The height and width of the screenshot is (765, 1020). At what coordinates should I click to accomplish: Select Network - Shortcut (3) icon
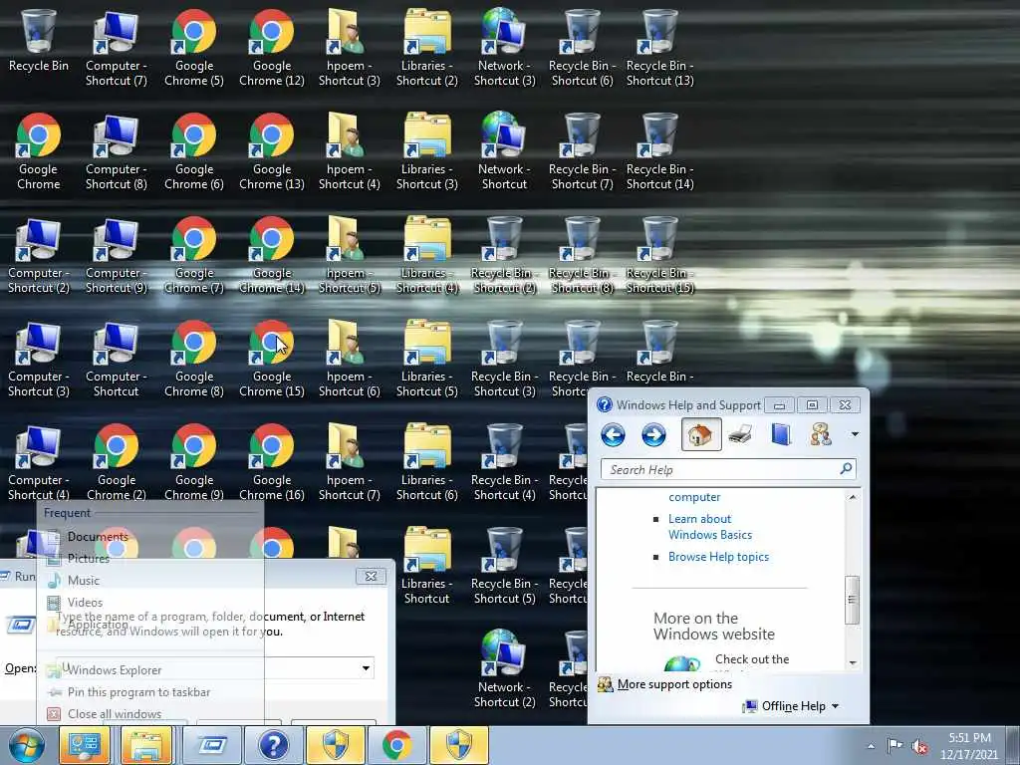[x=504, y=48]
